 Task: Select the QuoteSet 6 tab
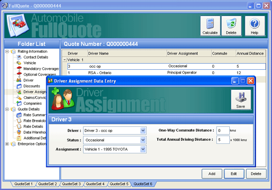[x=143, y=184]
